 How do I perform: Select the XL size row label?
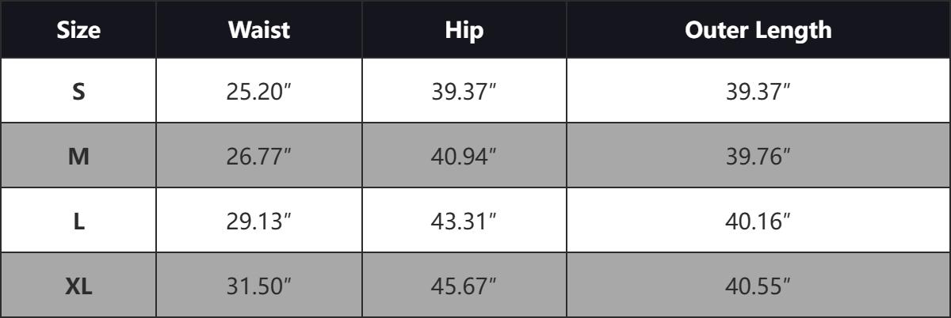pyautogui.click(x=78, y=286)
